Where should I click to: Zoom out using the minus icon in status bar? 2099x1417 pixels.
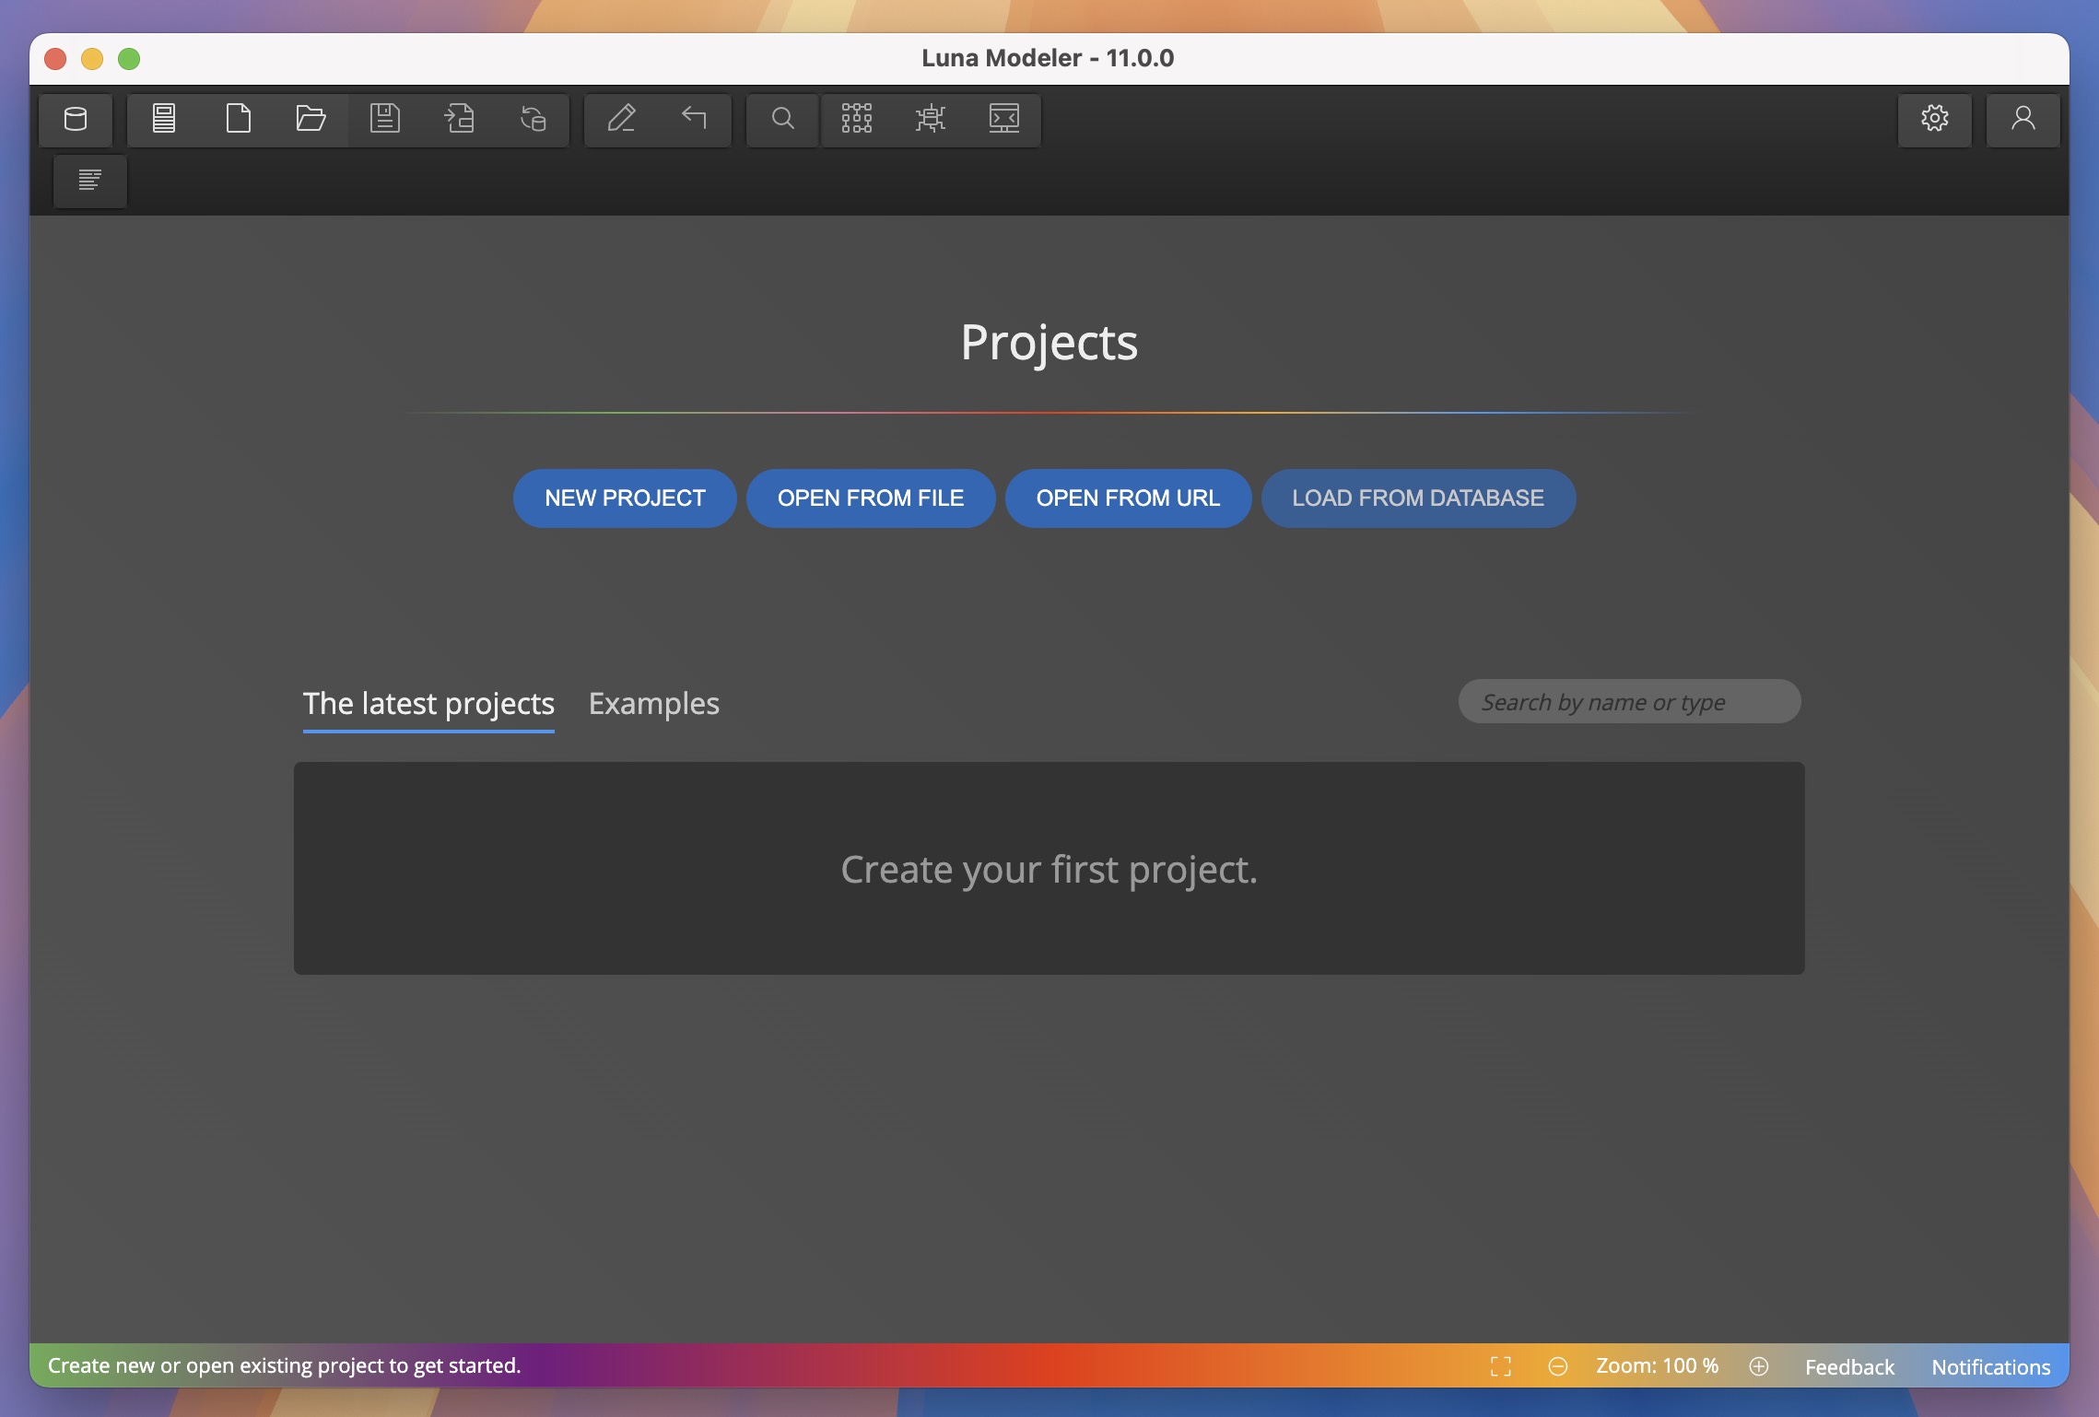click(x=1559, y=1366)
